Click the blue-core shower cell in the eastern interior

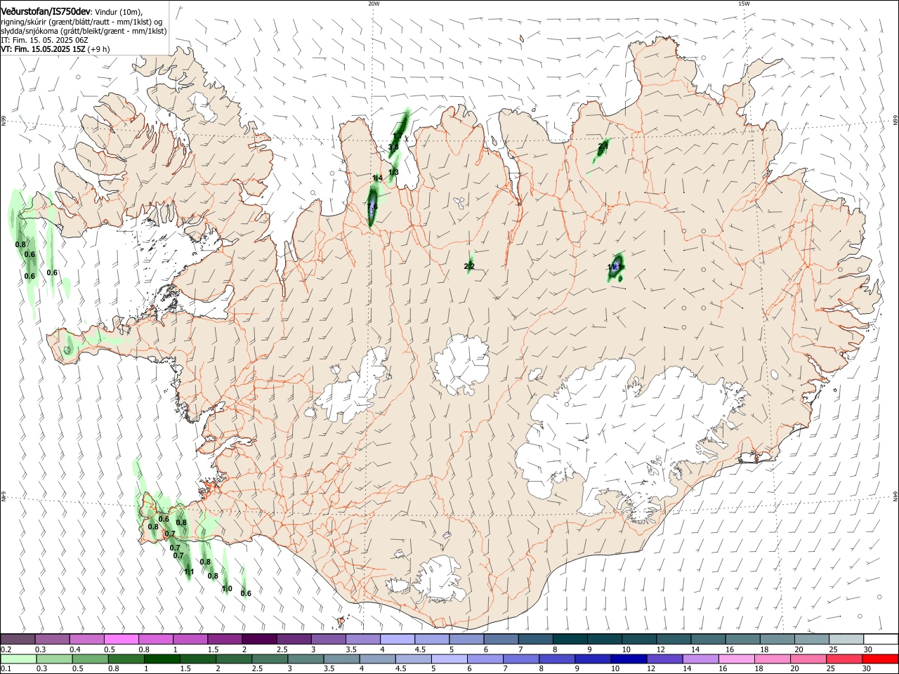point(617,267)
